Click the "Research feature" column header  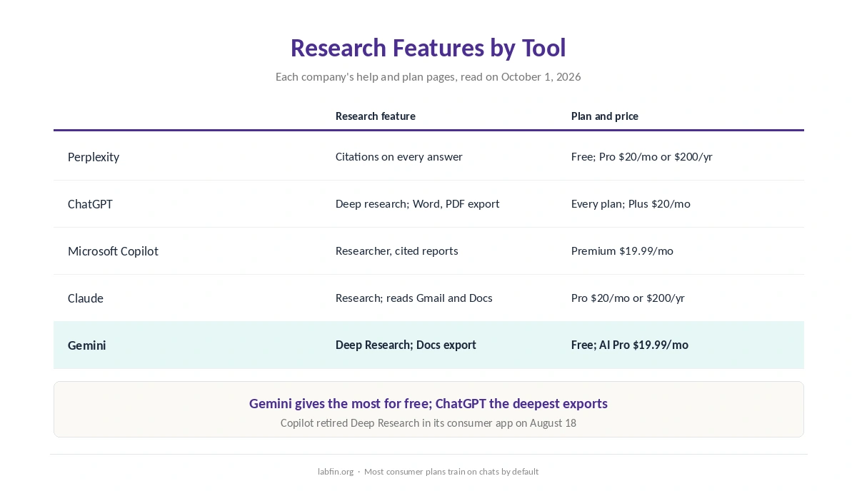tap(375, 116)
